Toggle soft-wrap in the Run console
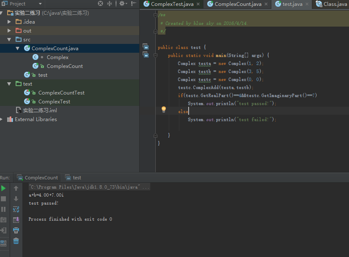349x257 pixels. tap(16, 209)
